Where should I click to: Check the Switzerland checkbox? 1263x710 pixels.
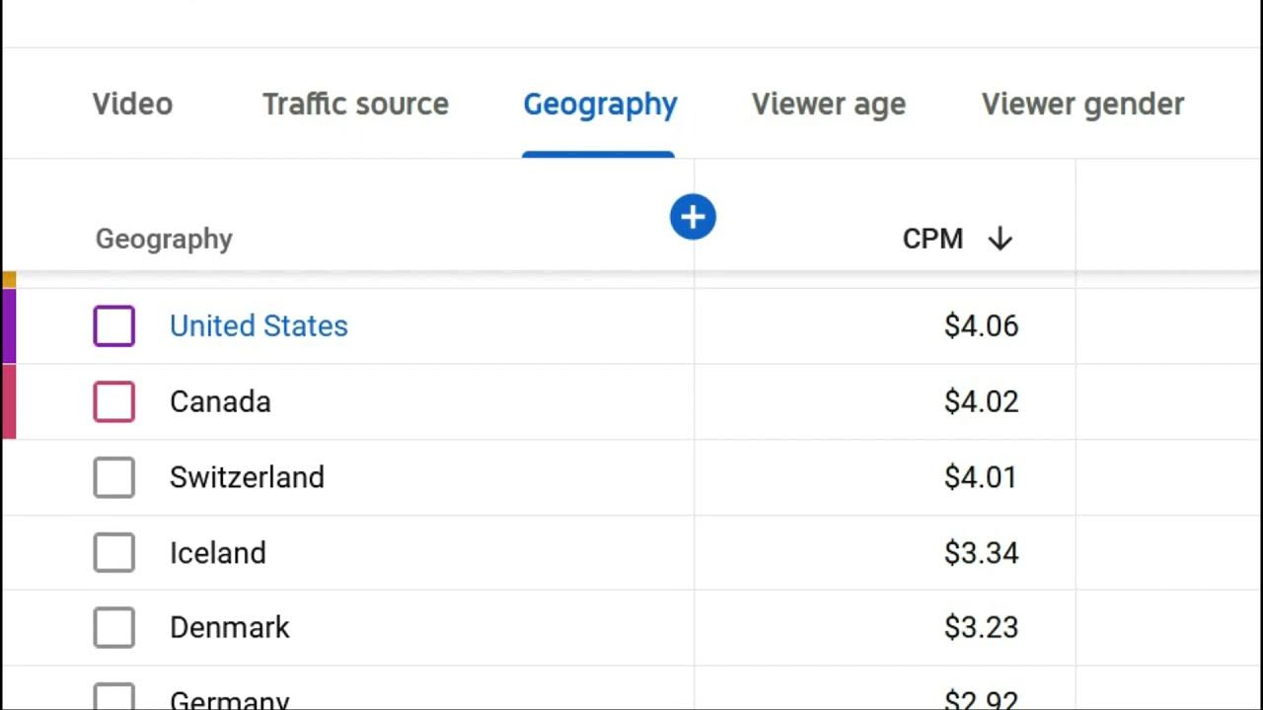114,477
